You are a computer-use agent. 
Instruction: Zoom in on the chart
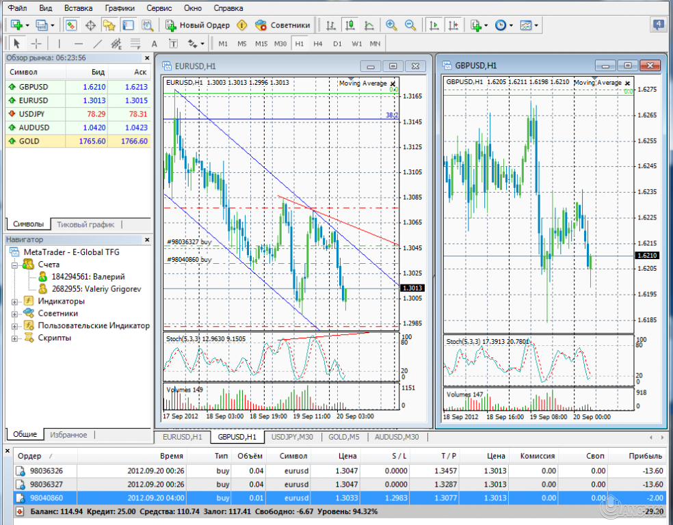390,26
